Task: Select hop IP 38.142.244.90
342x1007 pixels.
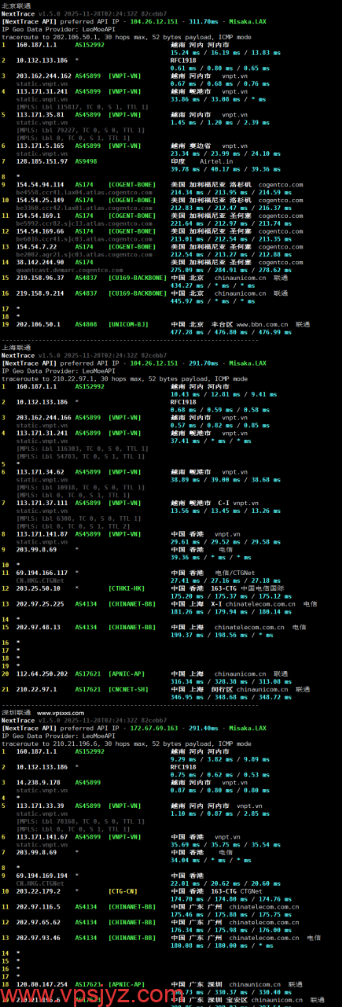Action: coord(40,262)
